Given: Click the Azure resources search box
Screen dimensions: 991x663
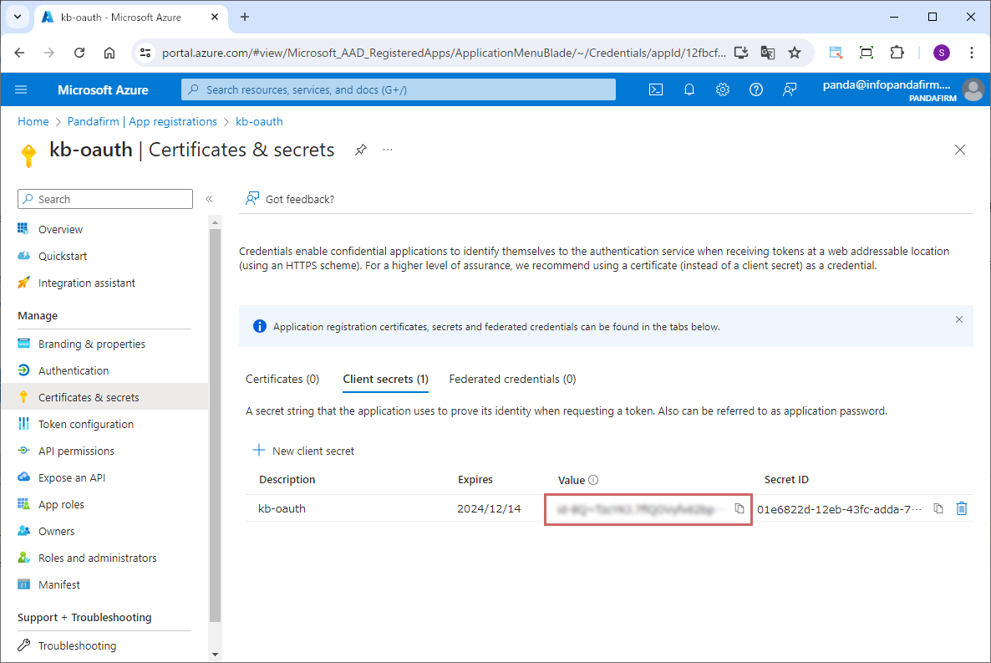Looking at the screenshot, I should 399,89.
